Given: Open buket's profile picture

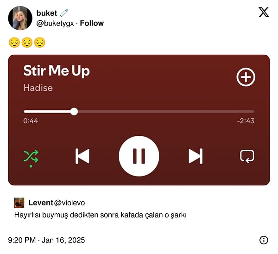Looking at the screenshot, I should [20, 18].
